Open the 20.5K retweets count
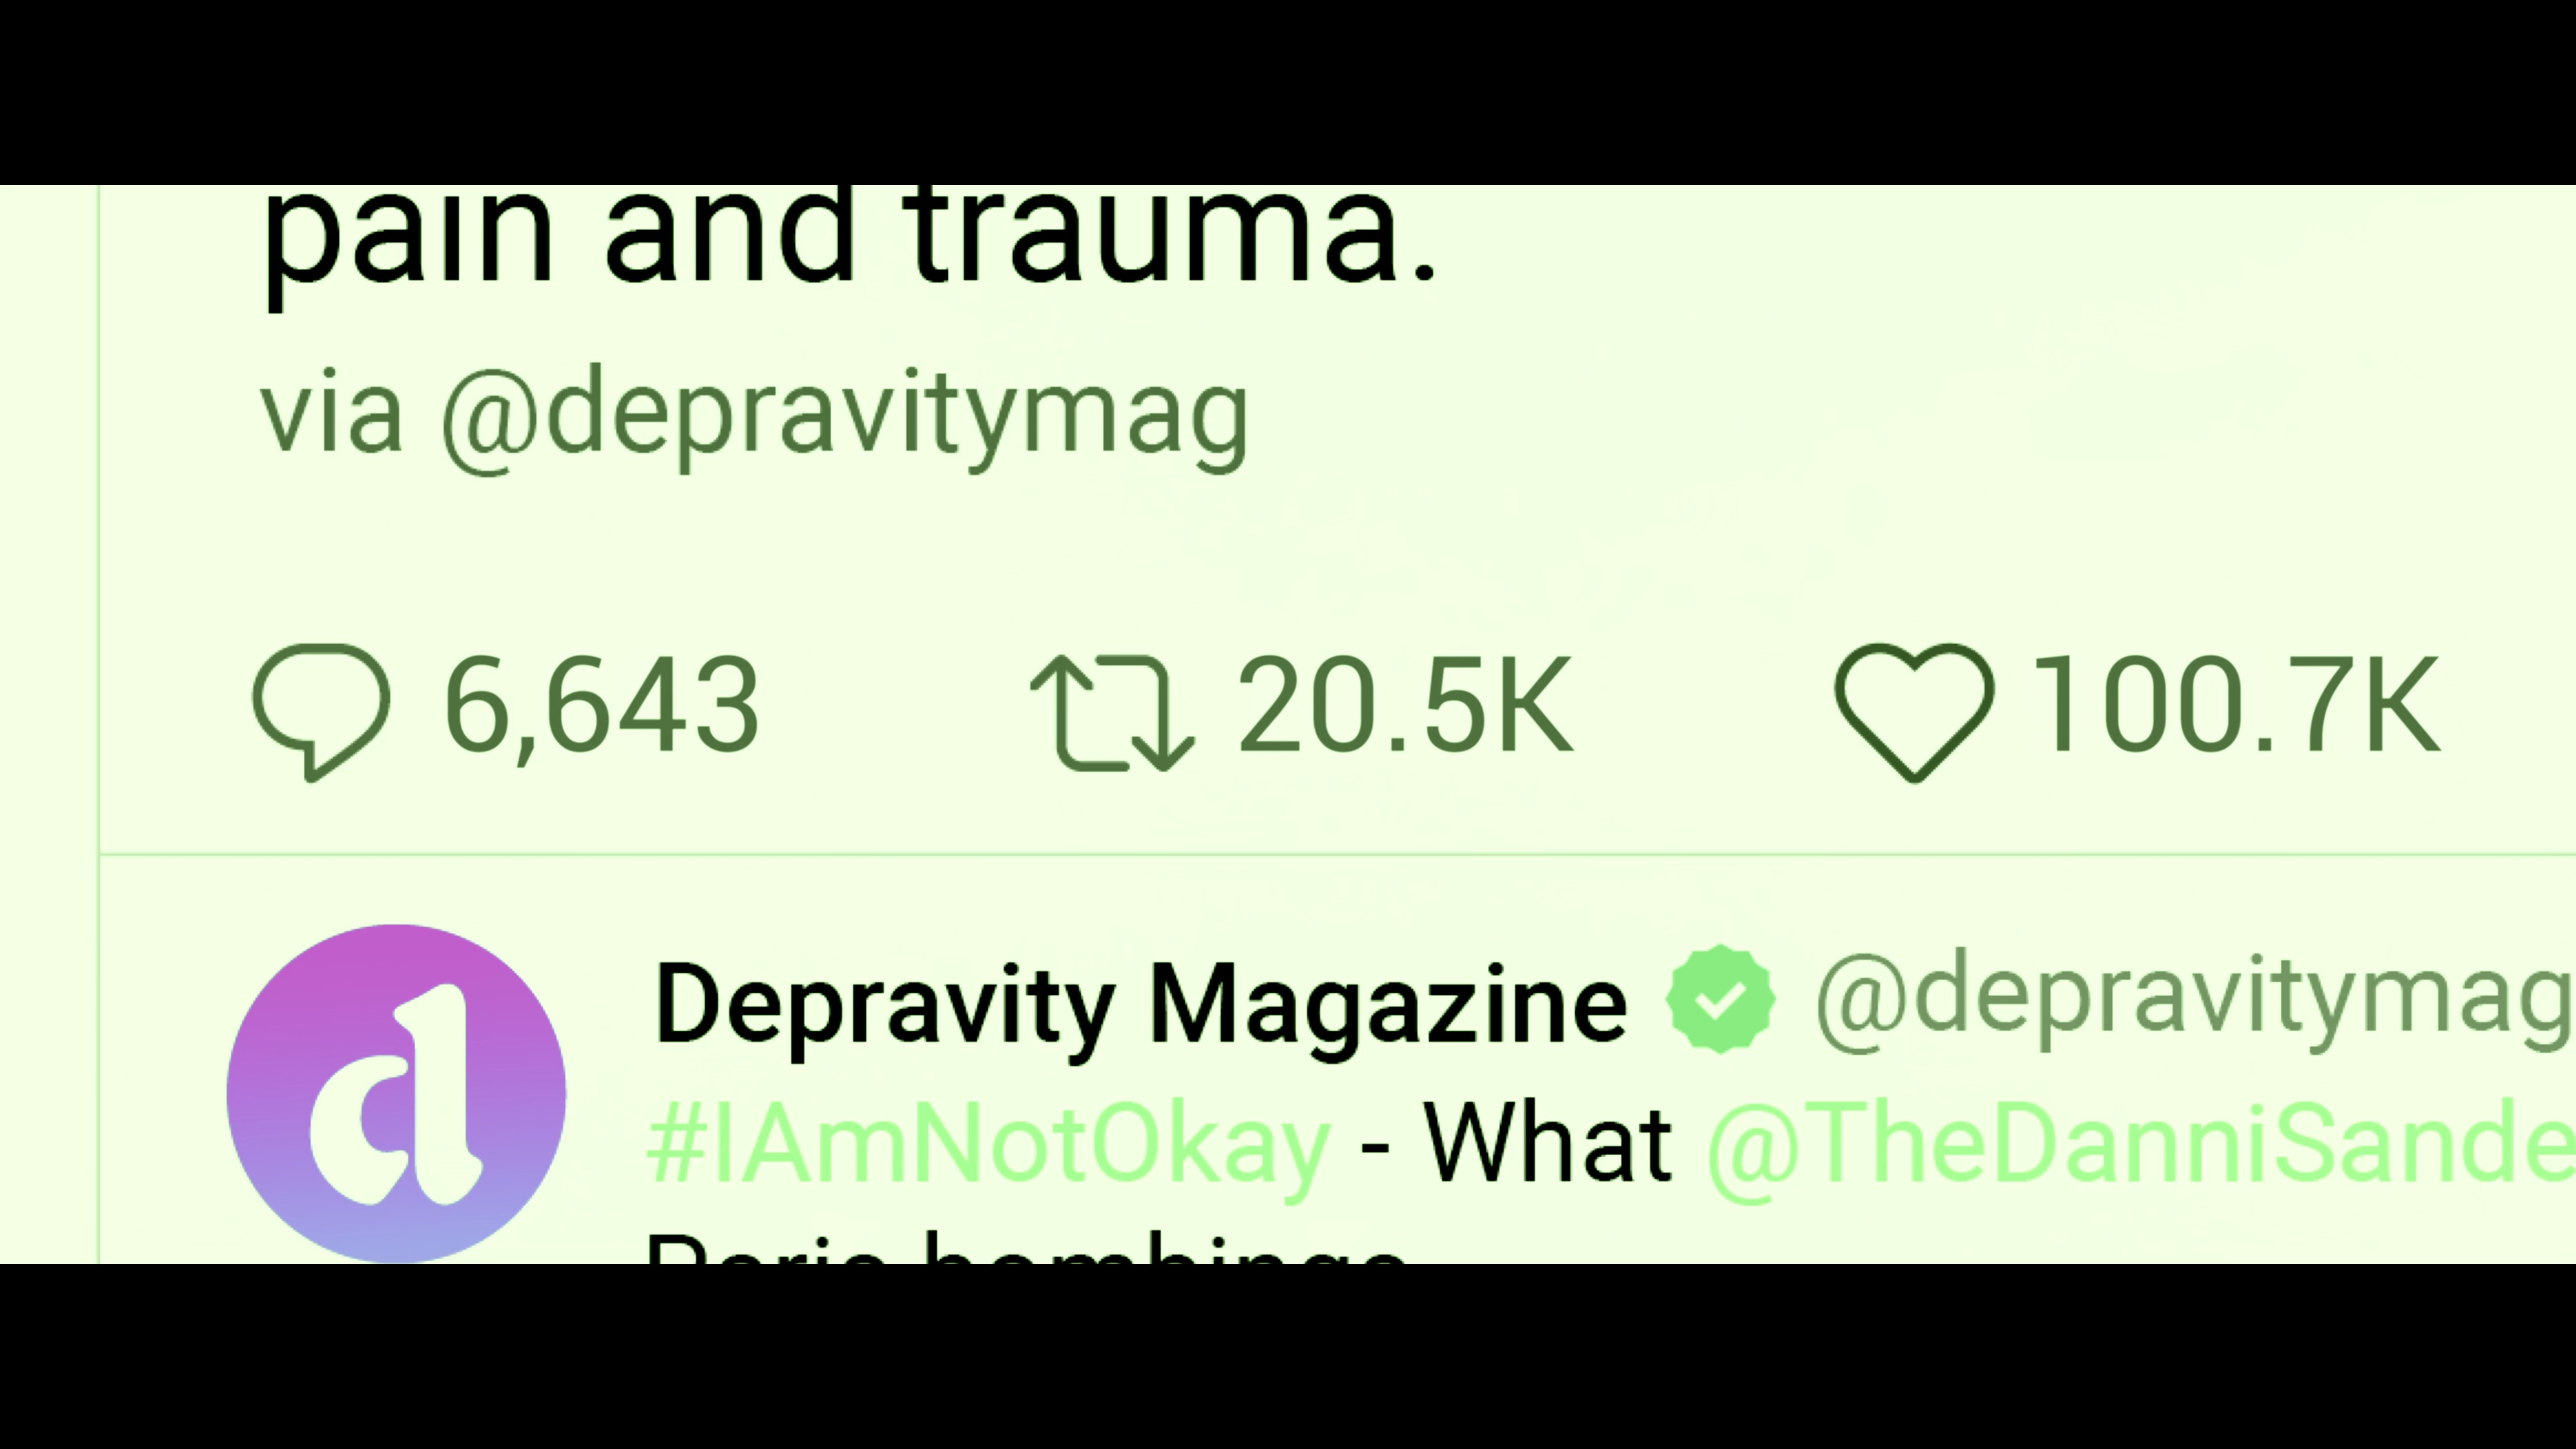Image resolution: width=2576 pixels, height=1449 pixels. [x=1404, y=704]
